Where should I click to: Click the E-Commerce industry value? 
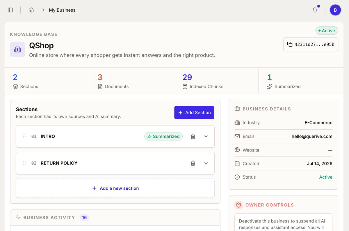[318, 123]
